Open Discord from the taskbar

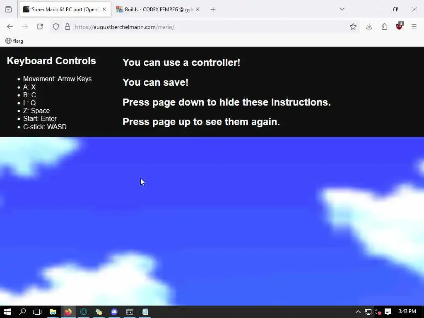(x=114, y=312)
